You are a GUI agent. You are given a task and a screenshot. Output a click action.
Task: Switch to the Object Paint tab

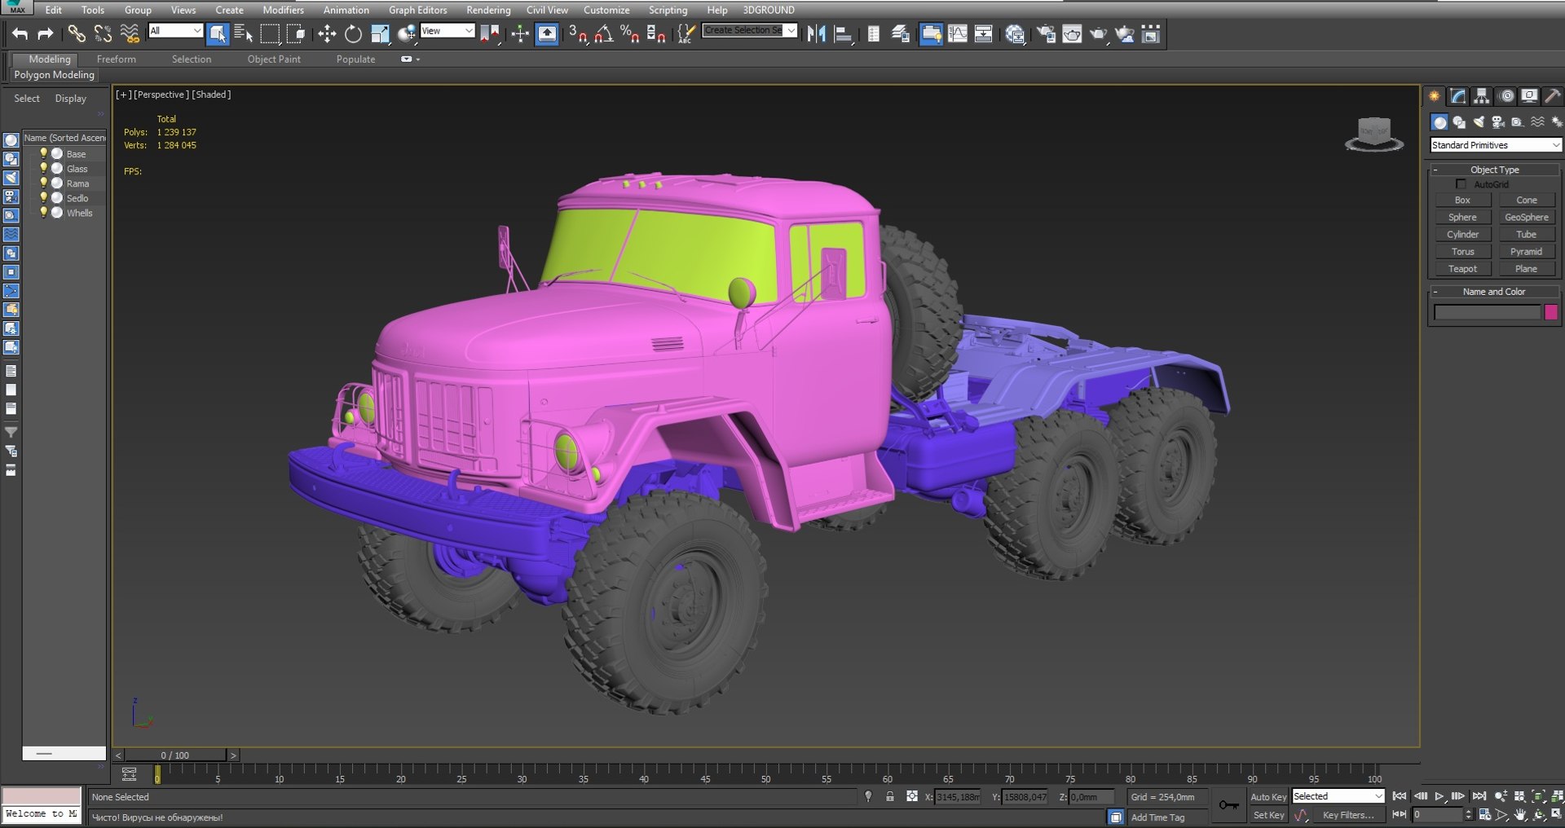274,59
